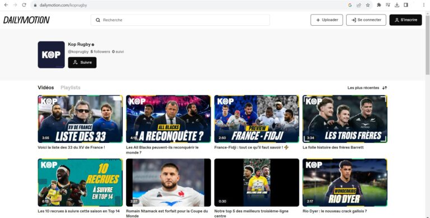Click title Les All Blacks peuvent-ils reconquérir

tap(162, 150)
